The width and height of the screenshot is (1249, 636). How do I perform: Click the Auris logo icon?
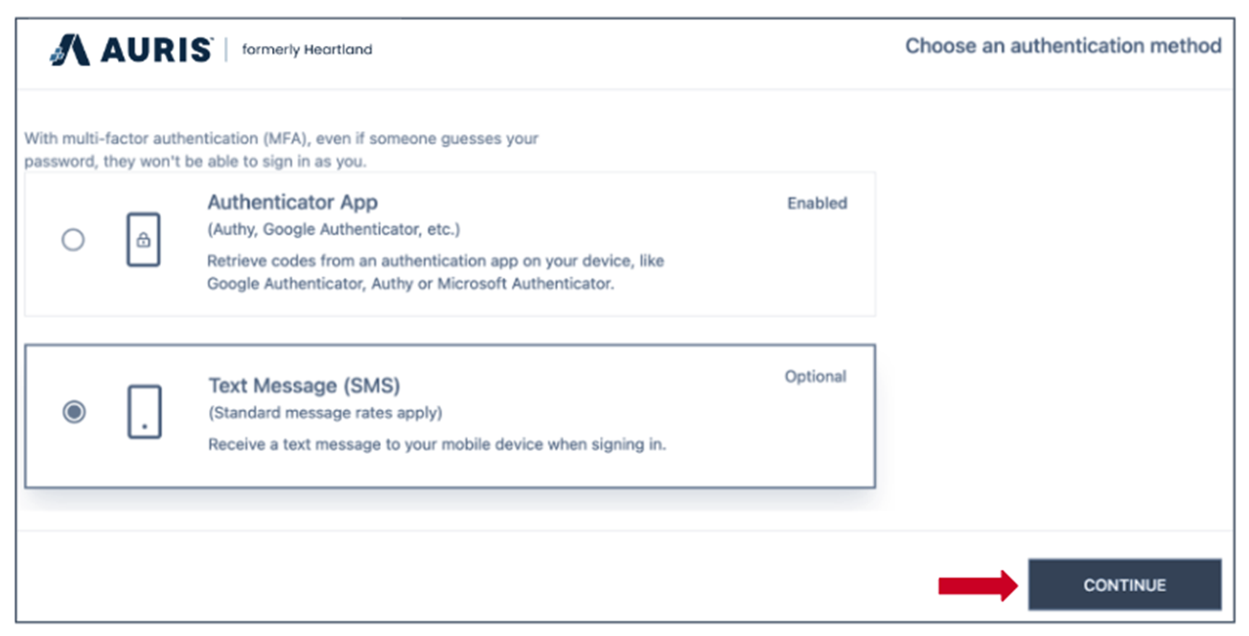[x=70, y=50]
